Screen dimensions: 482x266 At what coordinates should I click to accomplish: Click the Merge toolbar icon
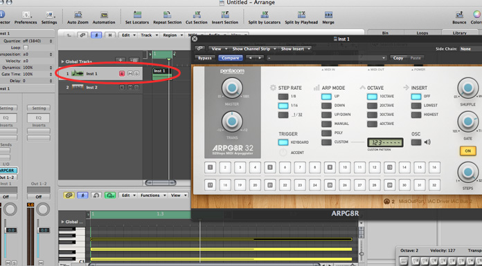328,15
